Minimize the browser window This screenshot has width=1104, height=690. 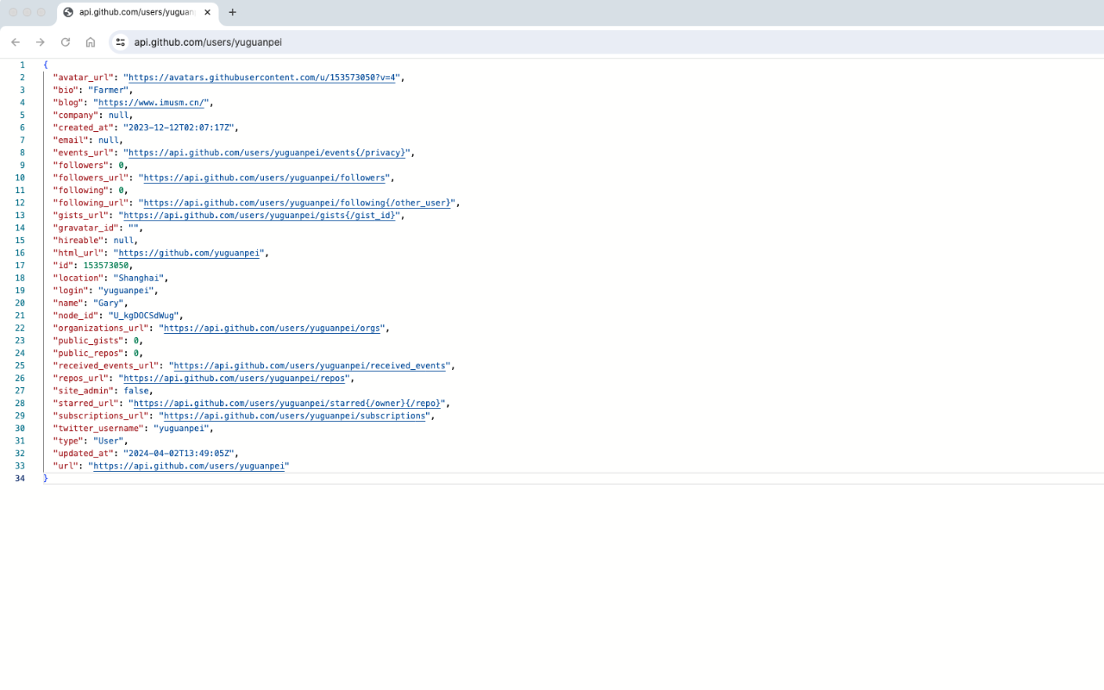(x=28, y=12)
